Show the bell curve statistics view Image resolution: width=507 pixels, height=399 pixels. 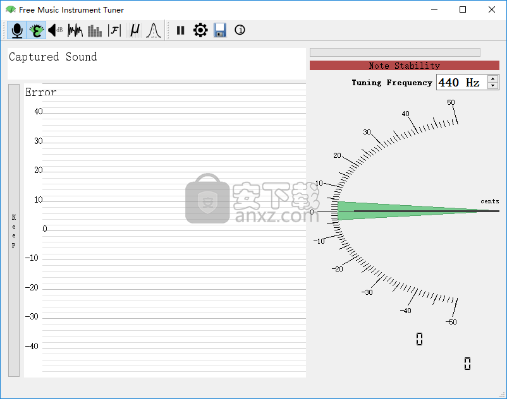(154, 30)
